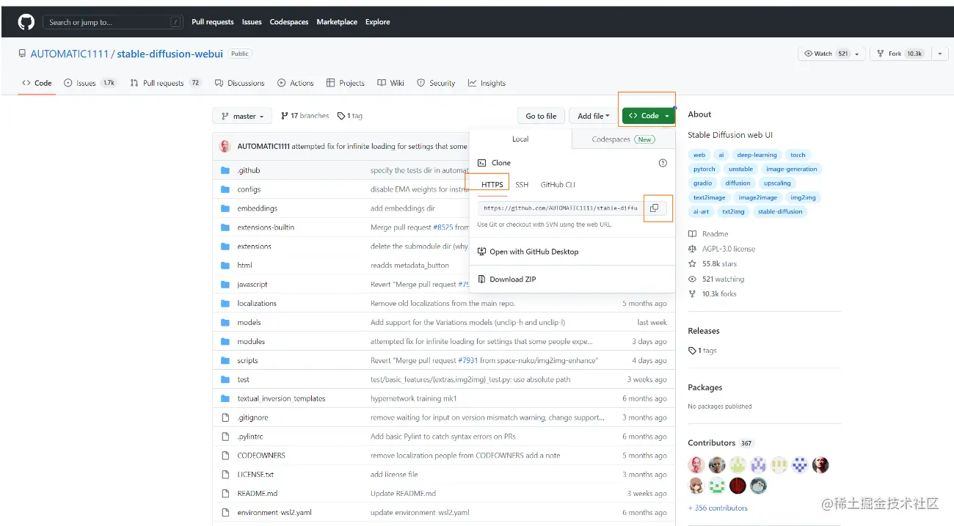View 17 branches
The width and height of the screenshot is (954, 526).
tap(305, 116)
